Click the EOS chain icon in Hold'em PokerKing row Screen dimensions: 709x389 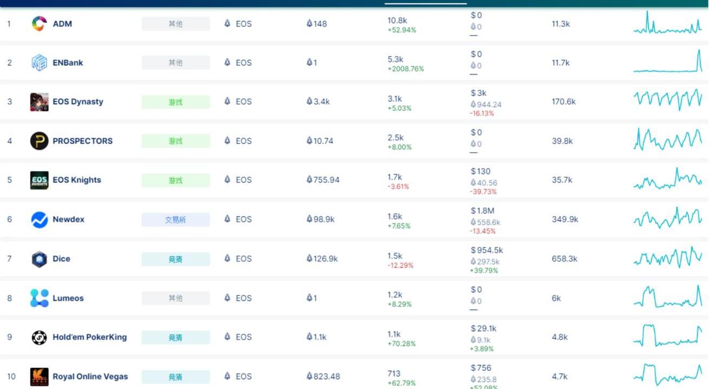pyautogui.click(x=227, y=337)
